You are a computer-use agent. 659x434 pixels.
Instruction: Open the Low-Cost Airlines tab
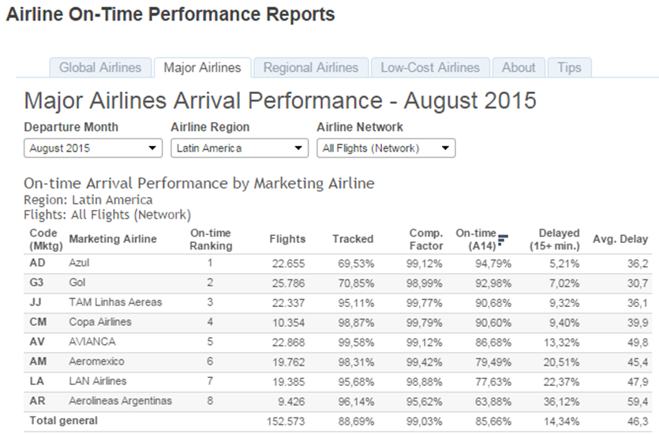pos(430,68)
